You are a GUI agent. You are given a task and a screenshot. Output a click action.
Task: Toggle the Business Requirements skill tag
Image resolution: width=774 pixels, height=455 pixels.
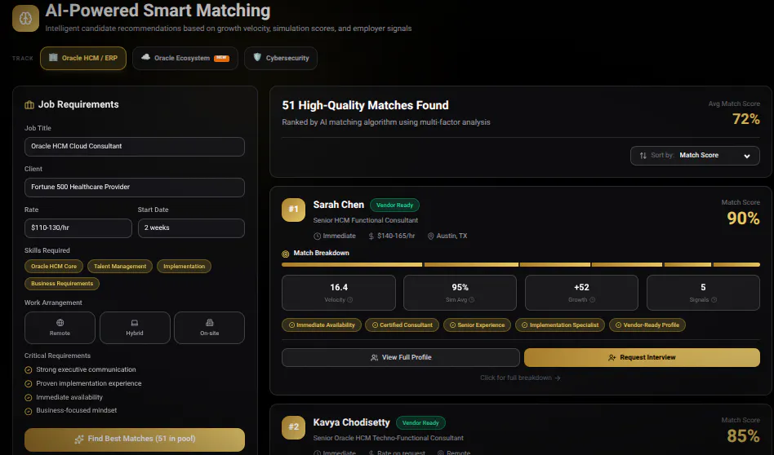pyautogui.click(x=62, y=284)
